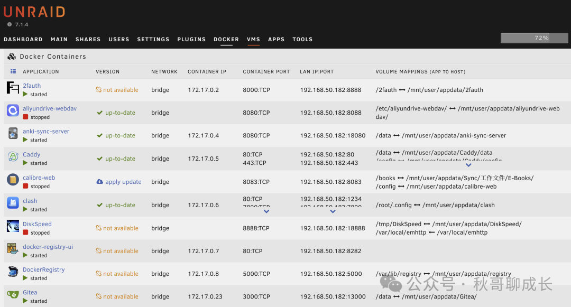571x307 pixels.
Task: Open the SETTINGS page
Action: point(153,39)
